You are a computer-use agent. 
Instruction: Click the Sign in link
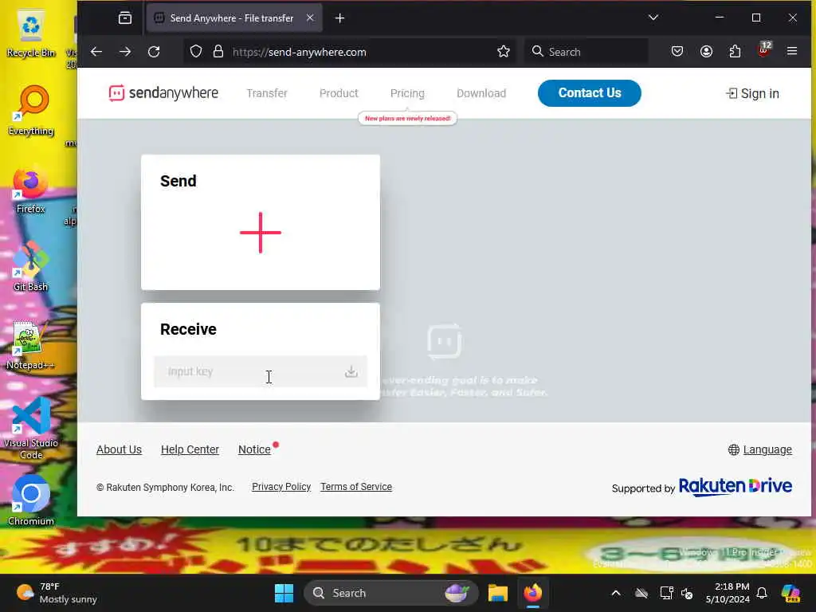click(752, 94)
